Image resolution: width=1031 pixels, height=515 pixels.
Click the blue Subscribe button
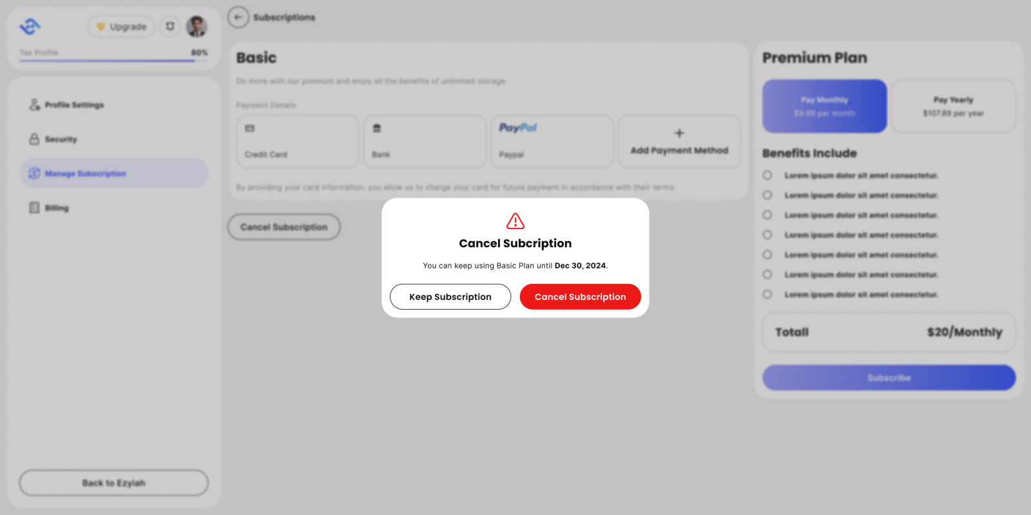point(889,378)
